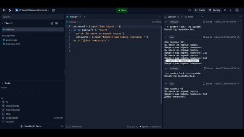244x137 pixels.
Task: Open the search magnifier icon
Action: pos(189,10)
